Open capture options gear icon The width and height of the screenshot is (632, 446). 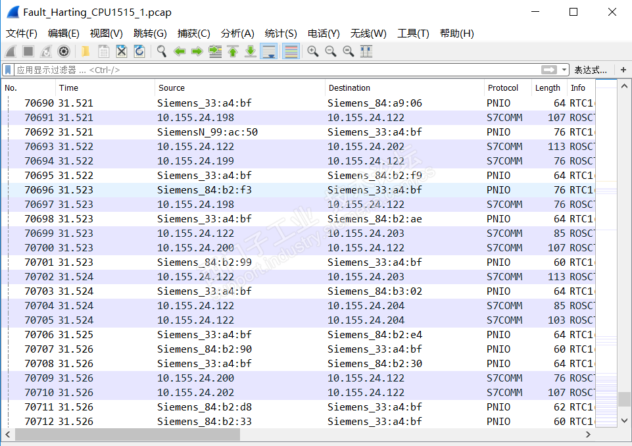(x=64, y=51)
